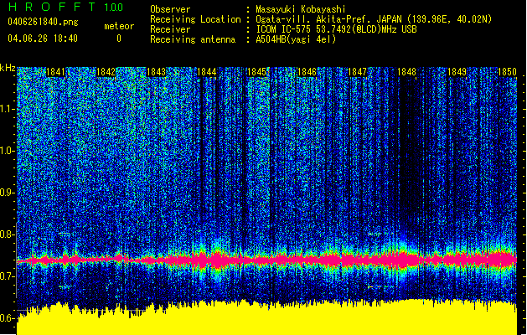The width and height of the screenshot is (527, 335).
Task: Click the 1849 time marker
Action: [457, 72]
